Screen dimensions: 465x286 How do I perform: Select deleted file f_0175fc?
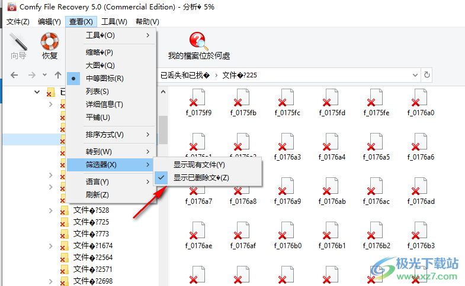[x=287, y=102]
